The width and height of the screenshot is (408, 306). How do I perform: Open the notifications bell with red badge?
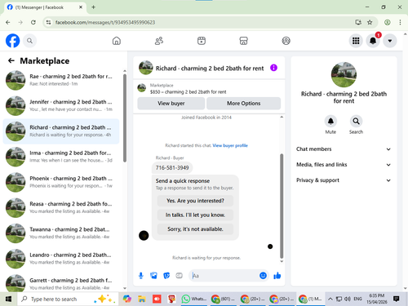pos(373,41)
